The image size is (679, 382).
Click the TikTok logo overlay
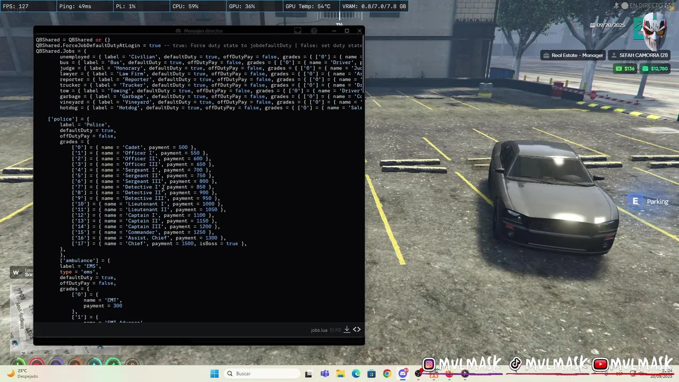515,364
